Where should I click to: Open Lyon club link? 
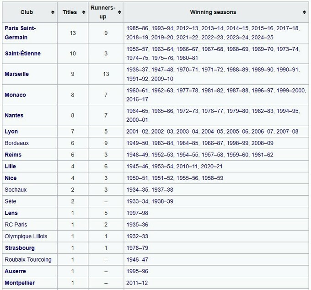pyautogui.click(x=11, y=132)
